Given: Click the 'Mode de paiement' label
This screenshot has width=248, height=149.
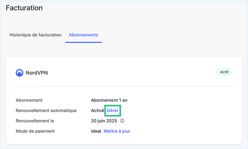Looking at the screenshot, I should pyautogui.click(x=35, y=131).
